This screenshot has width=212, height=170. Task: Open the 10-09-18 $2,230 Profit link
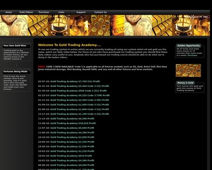click(72, 142)
